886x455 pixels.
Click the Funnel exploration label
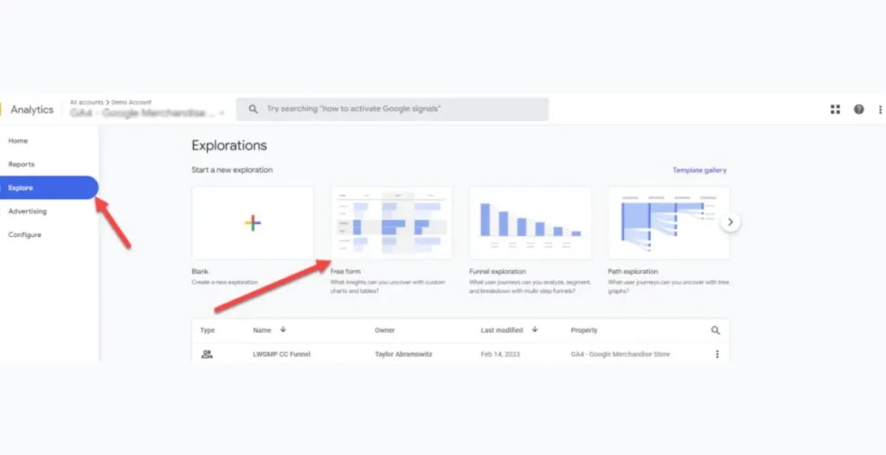498,272
